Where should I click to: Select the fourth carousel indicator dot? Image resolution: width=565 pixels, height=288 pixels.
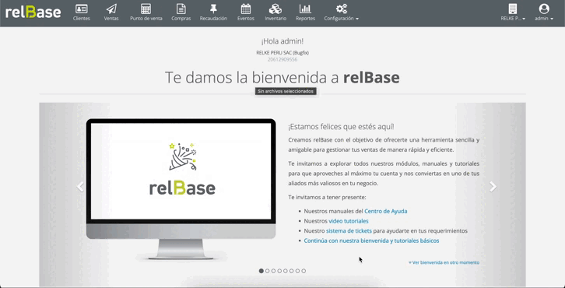click(279, 271)
